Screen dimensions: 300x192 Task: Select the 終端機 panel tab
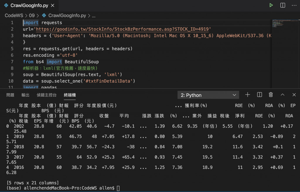click(70, 95)
